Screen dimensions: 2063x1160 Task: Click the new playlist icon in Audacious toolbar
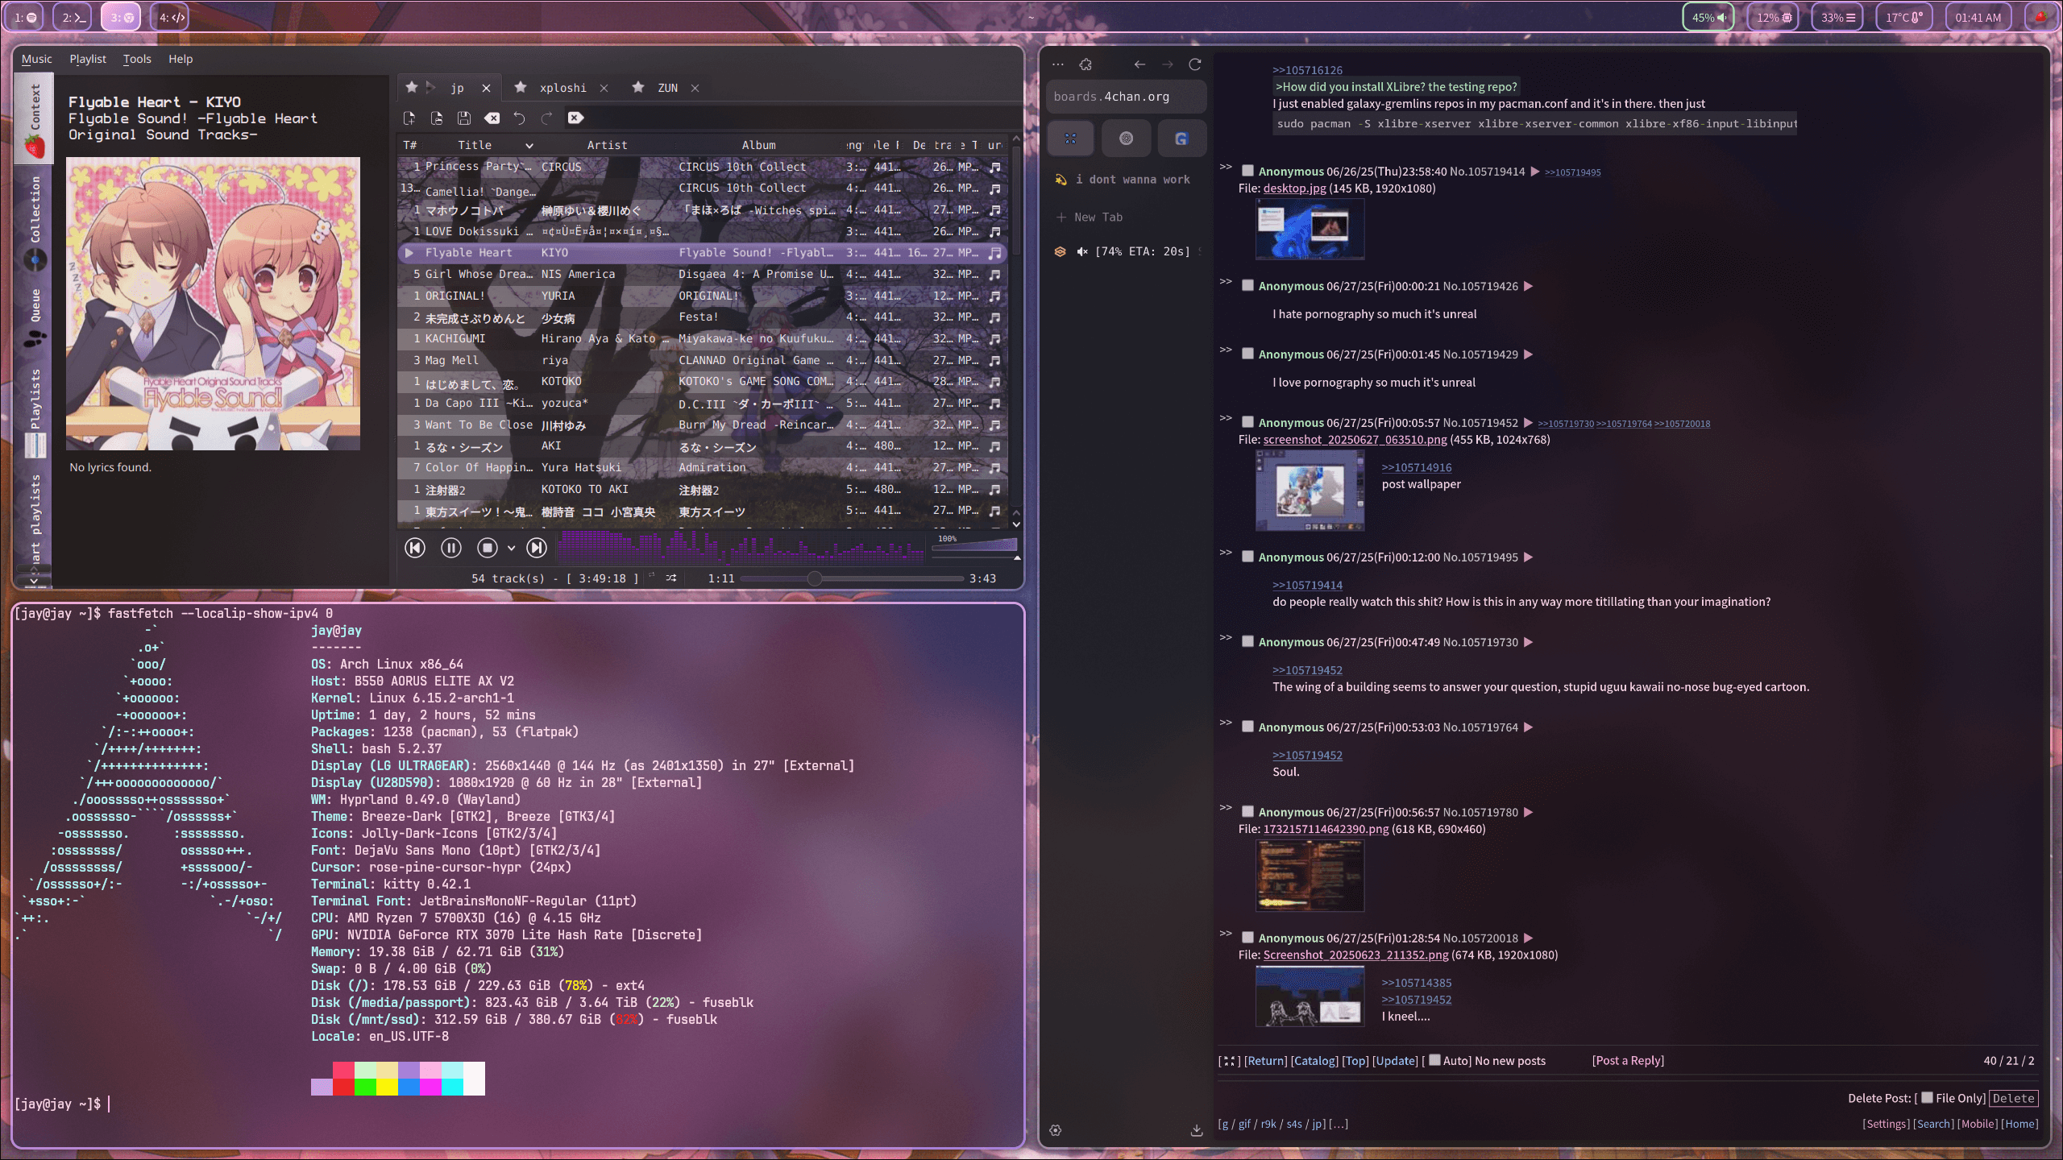coord(409,118)
